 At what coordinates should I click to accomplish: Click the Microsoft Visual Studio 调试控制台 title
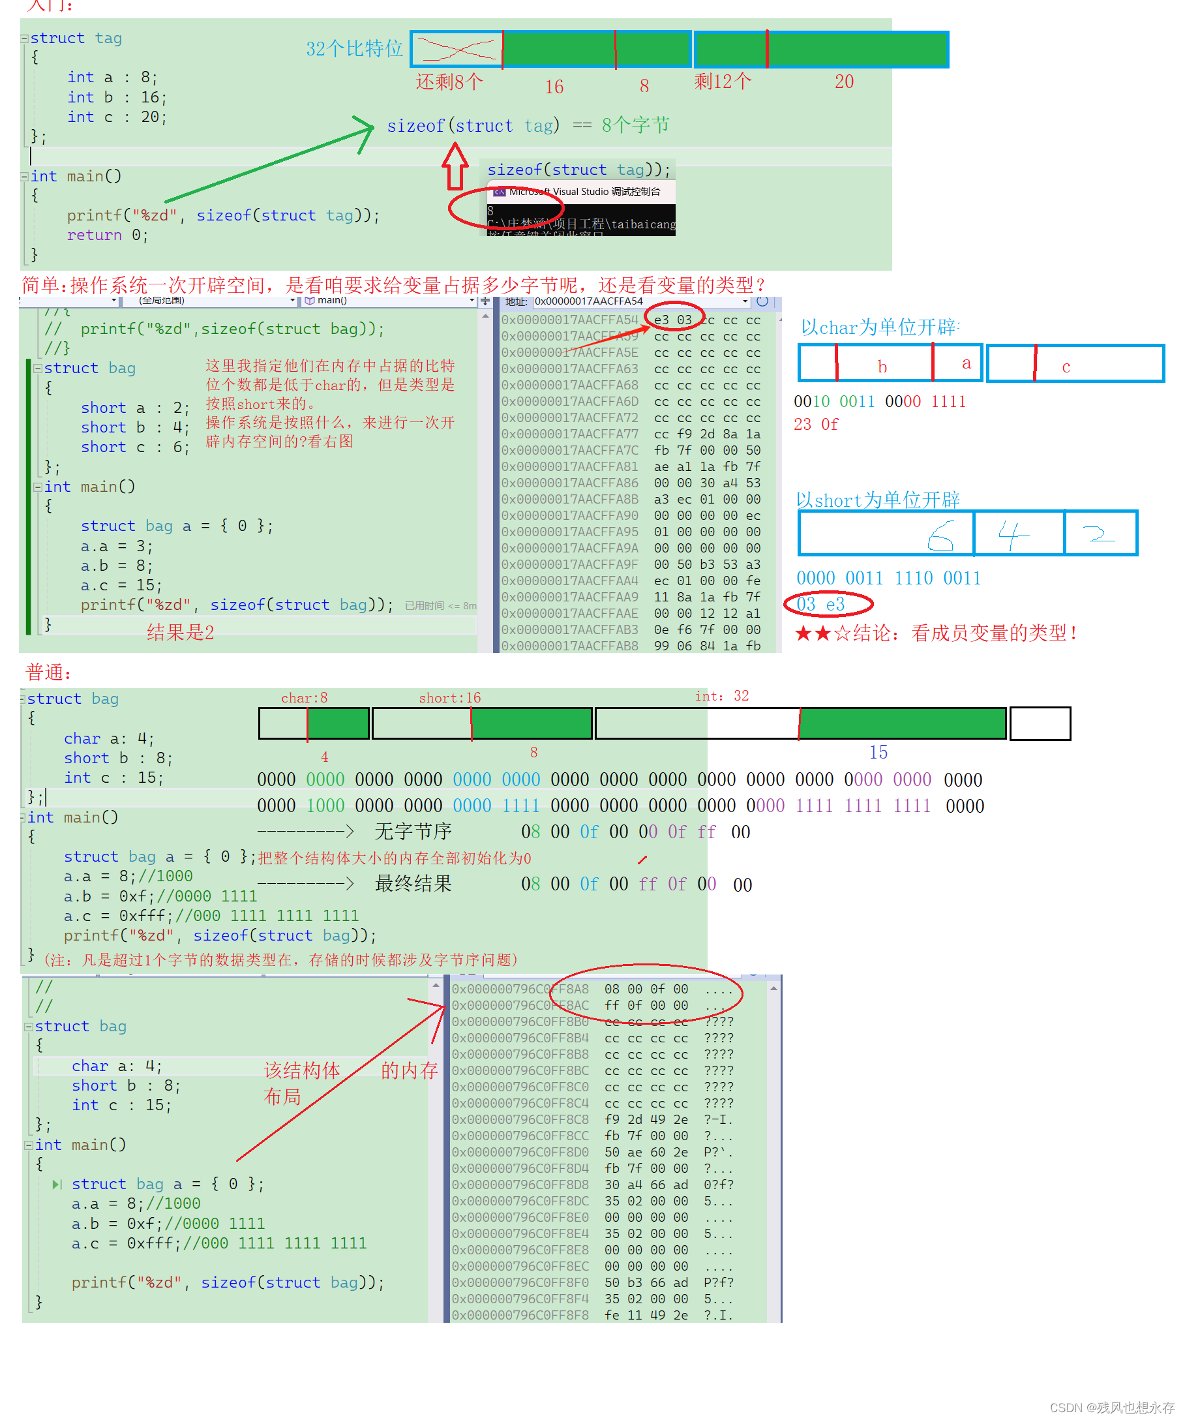585,192
